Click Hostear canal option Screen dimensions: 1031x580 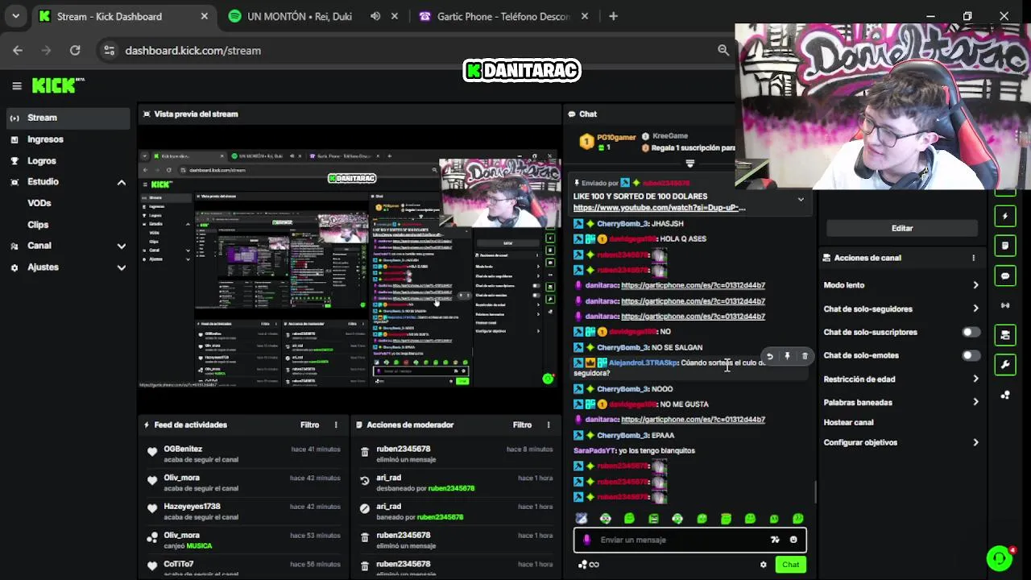click(x=848, y=422)
